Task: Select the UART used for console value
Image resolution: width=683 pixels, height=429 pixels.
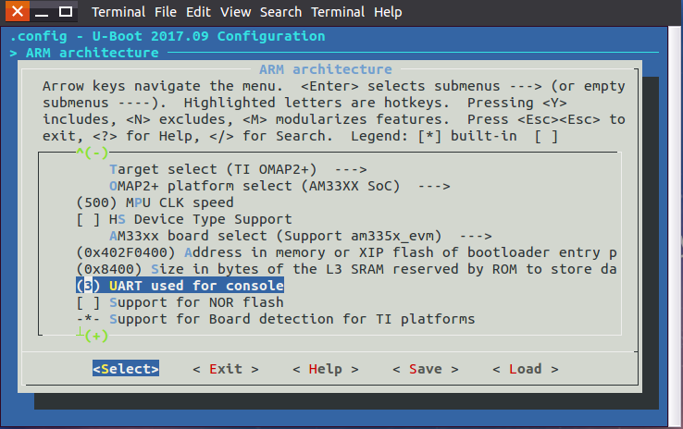Action: [x=180, y=286]
